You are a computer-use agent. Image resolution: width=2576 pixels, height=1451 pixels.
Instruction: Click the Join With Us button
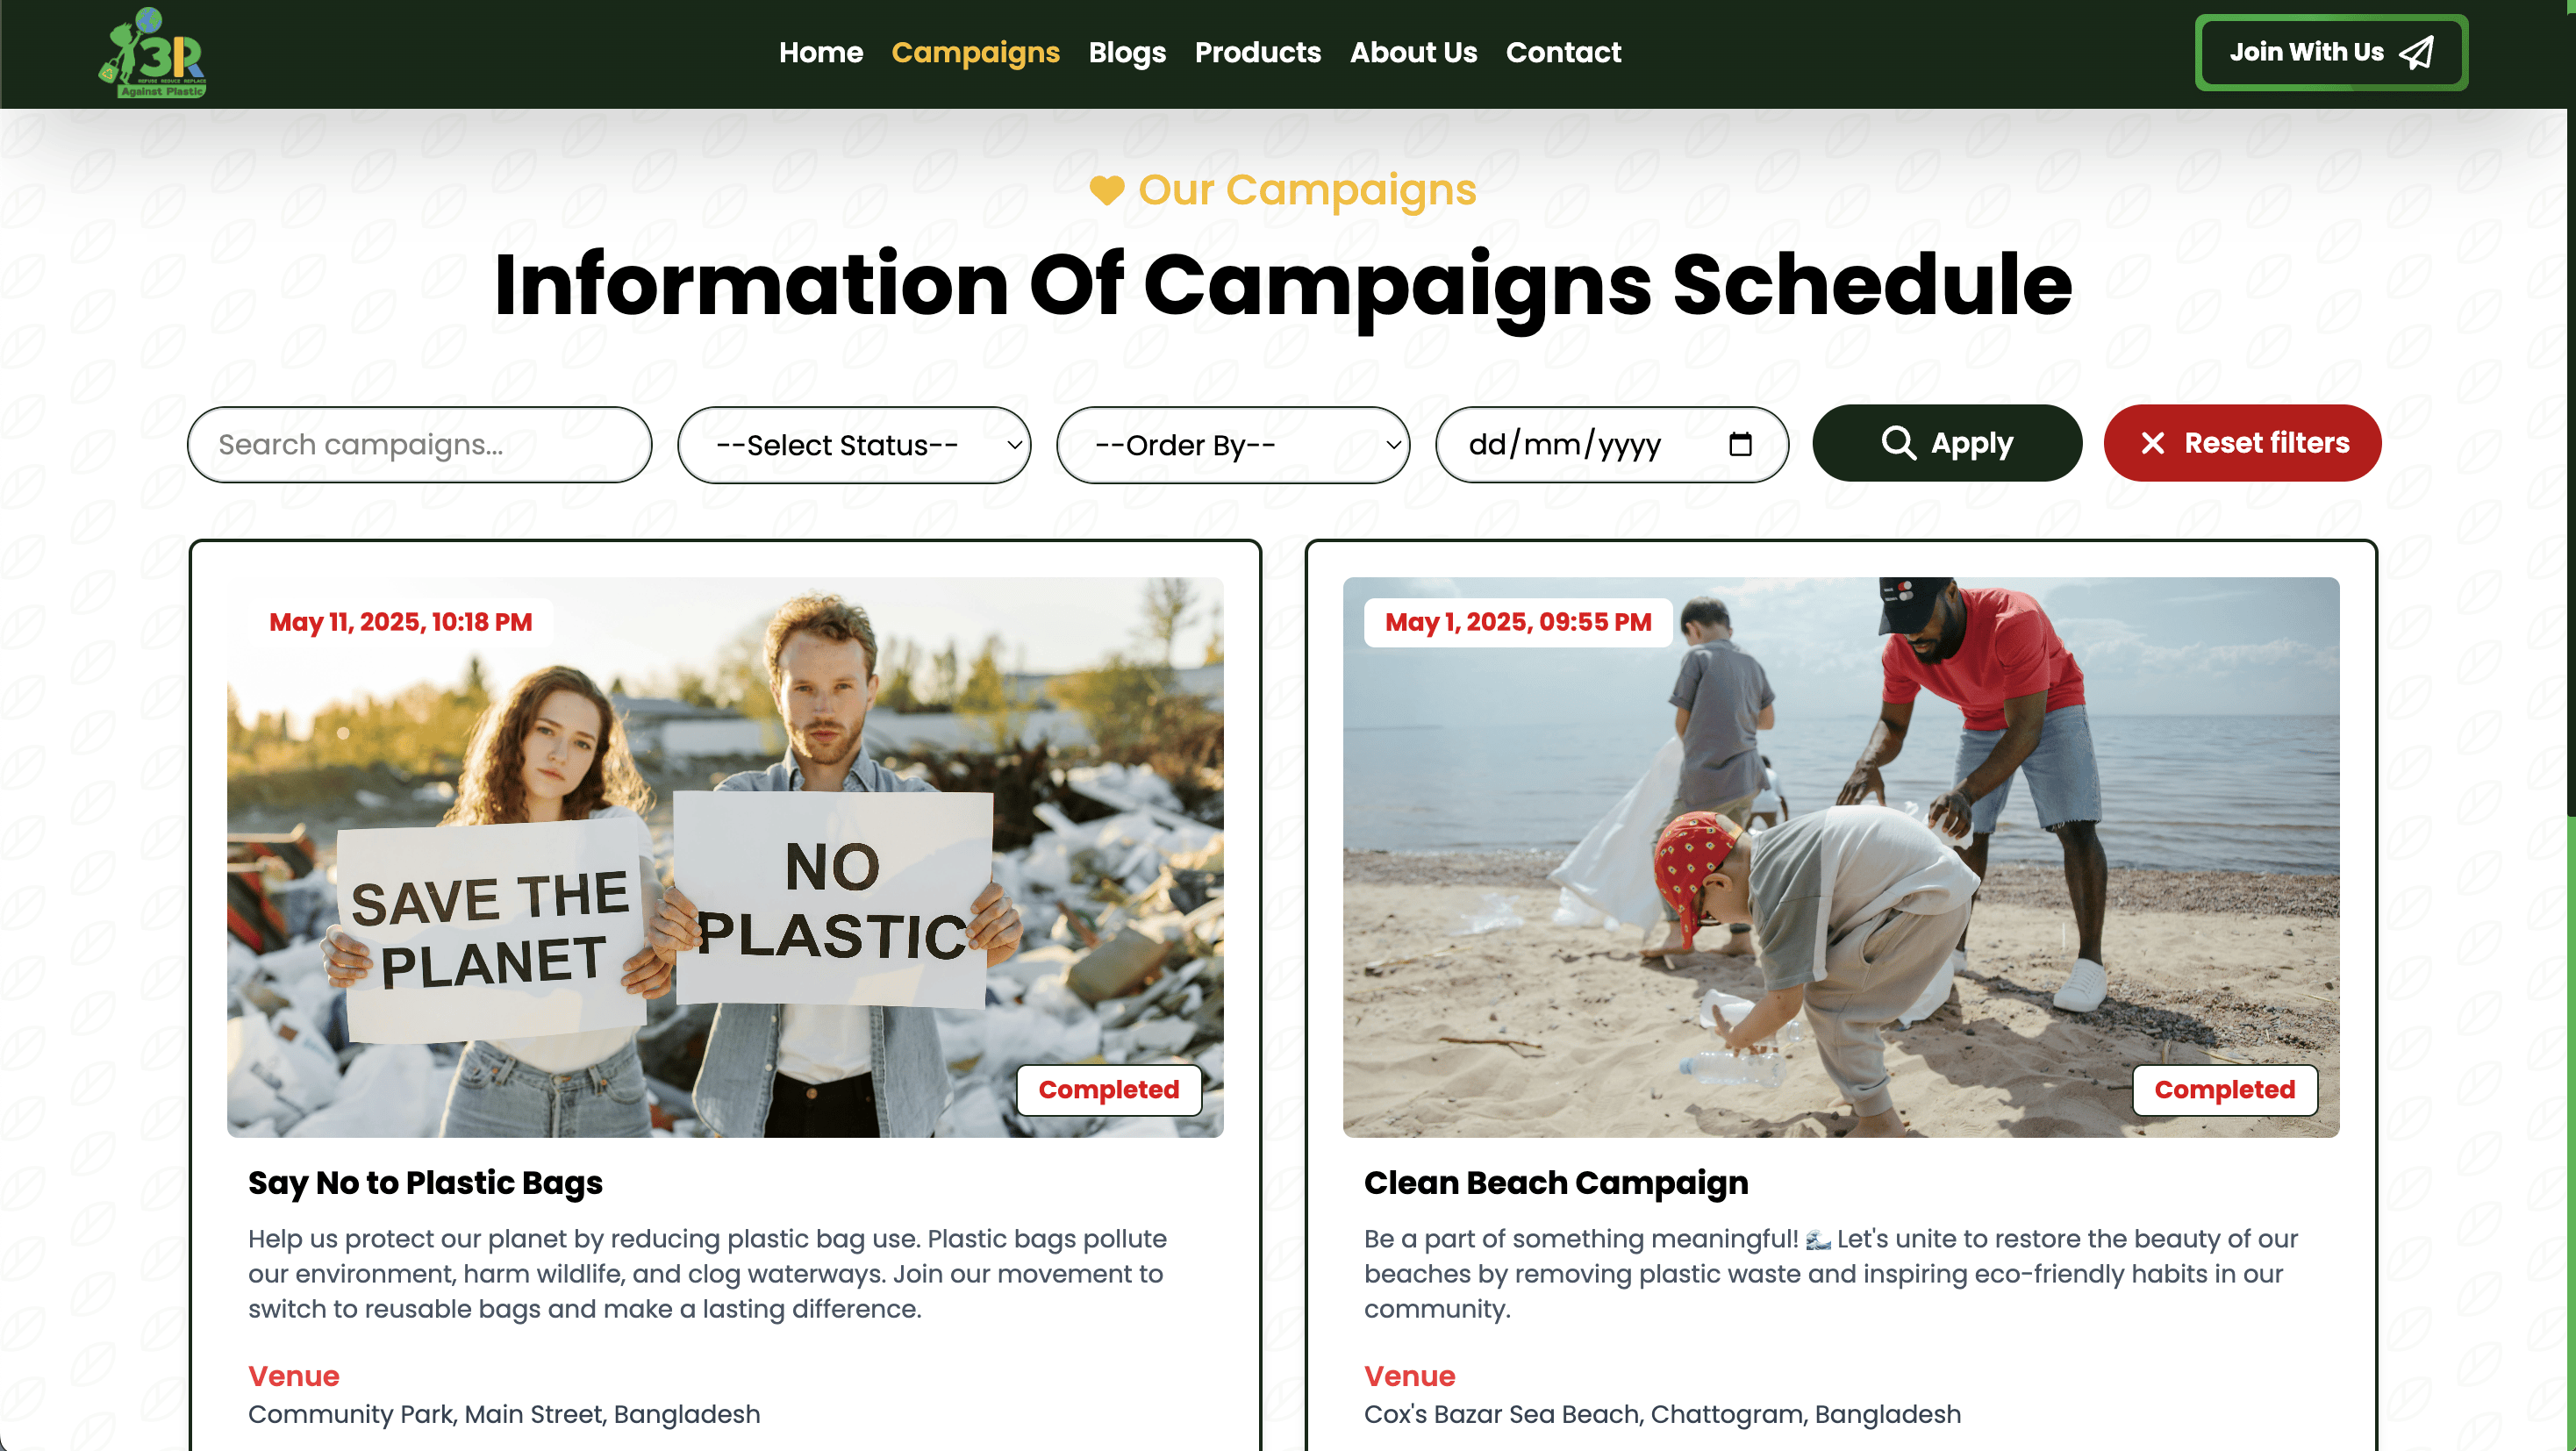[x=2331, y=53]
